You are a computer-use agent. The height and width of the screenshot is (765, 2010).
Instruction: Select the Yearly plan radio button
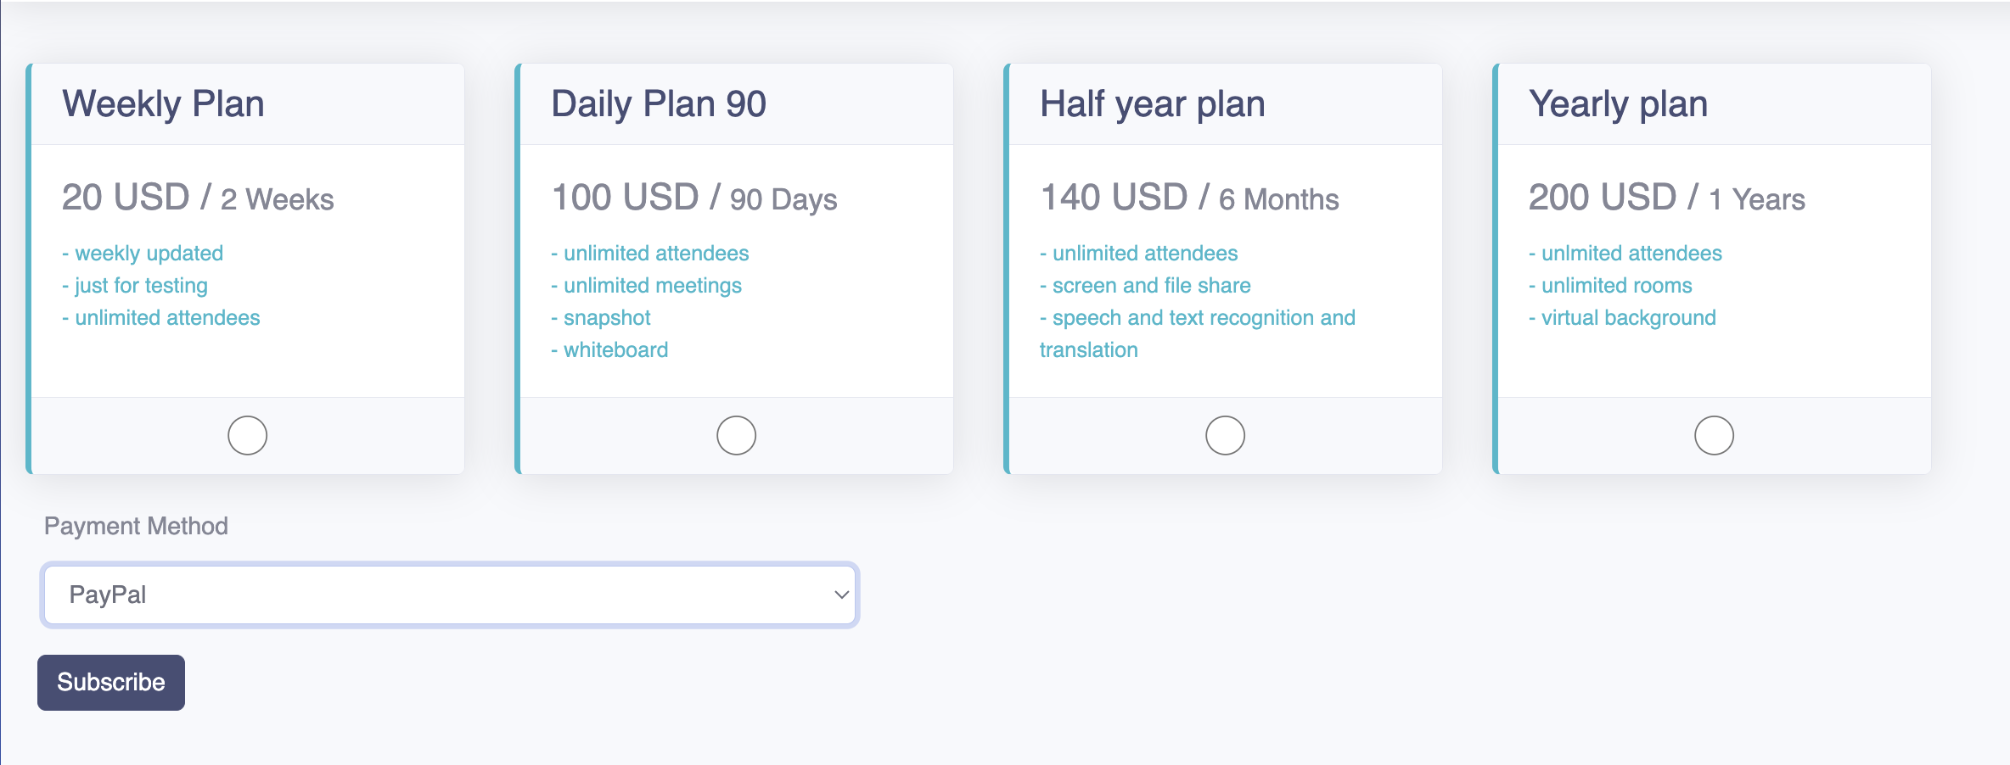click(1714, 434)
